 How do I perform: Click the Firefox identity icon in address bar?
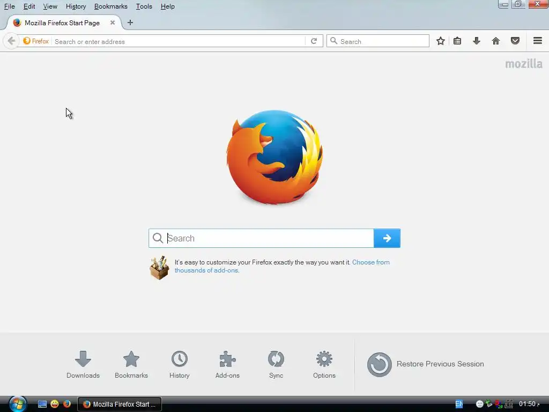pyautogui.click(x=36, y=41)
